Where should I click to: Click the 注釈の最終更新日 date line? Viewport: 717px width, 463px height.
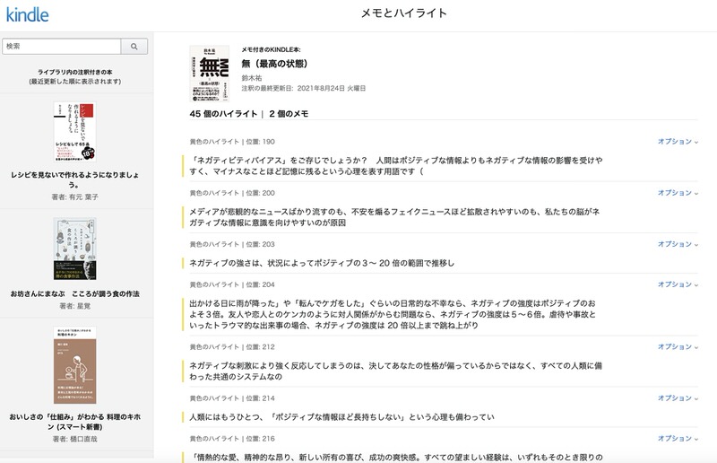pos(304,88)
